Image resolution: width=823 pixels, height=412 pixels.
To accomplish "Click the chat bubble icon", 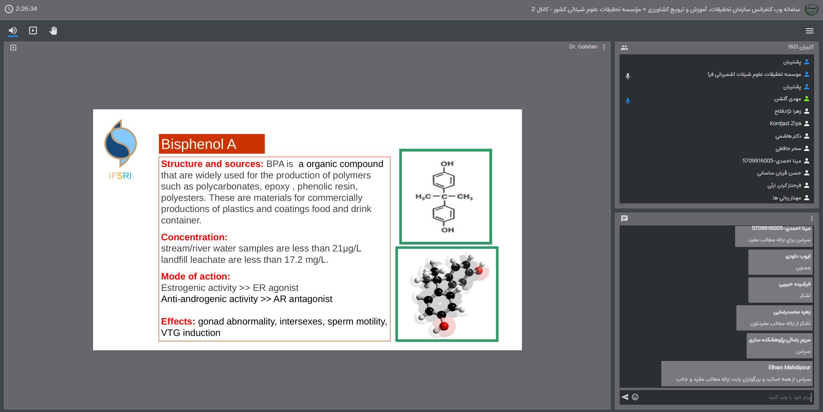I will 624,218.
